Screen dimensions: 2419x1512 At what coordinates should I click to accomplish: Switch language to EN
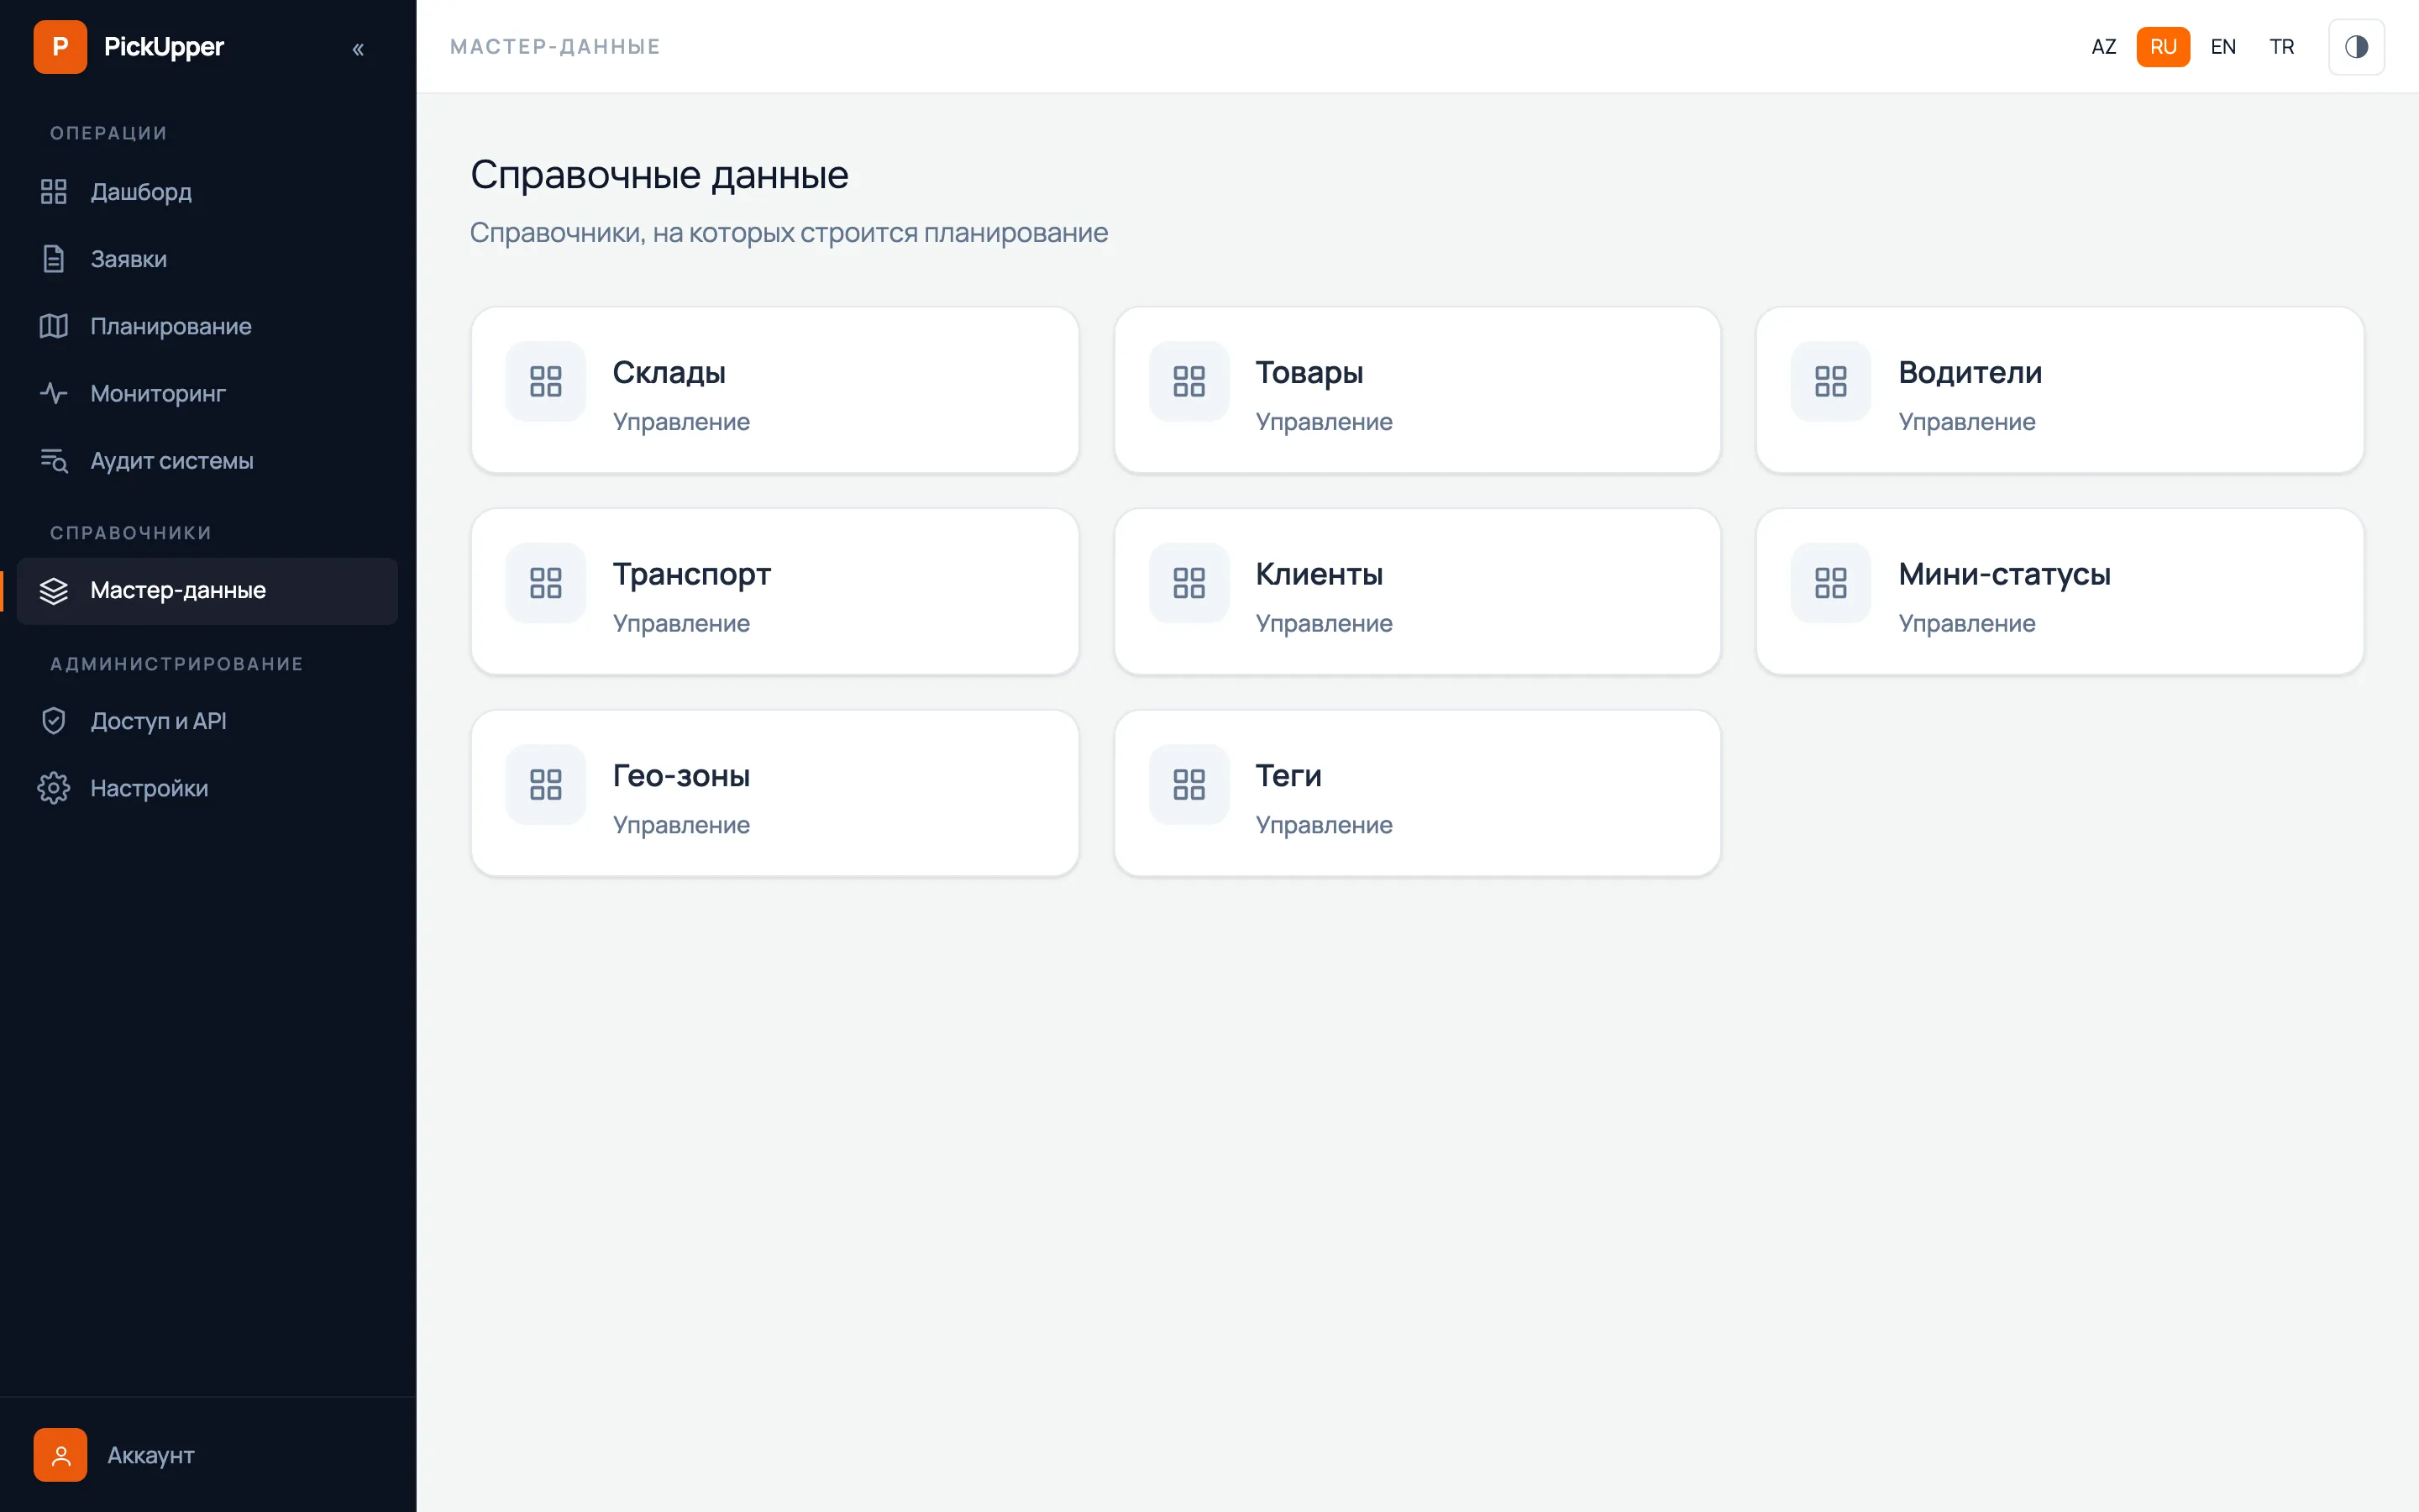pos(2223,47)
